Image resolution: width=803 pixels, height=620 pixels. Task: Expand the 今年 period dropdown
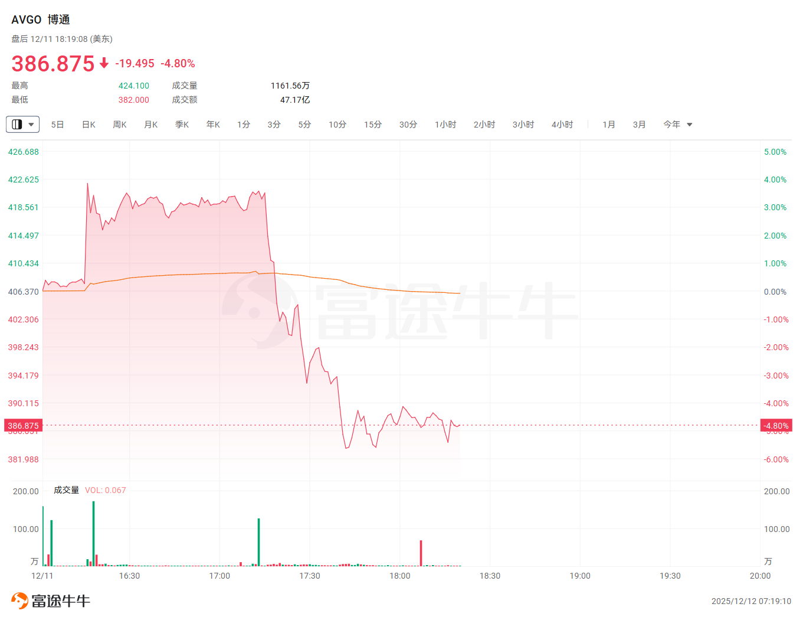[x=690, y=125]
